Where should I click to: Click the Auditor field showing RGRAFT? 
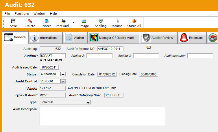tap(53, 56)
